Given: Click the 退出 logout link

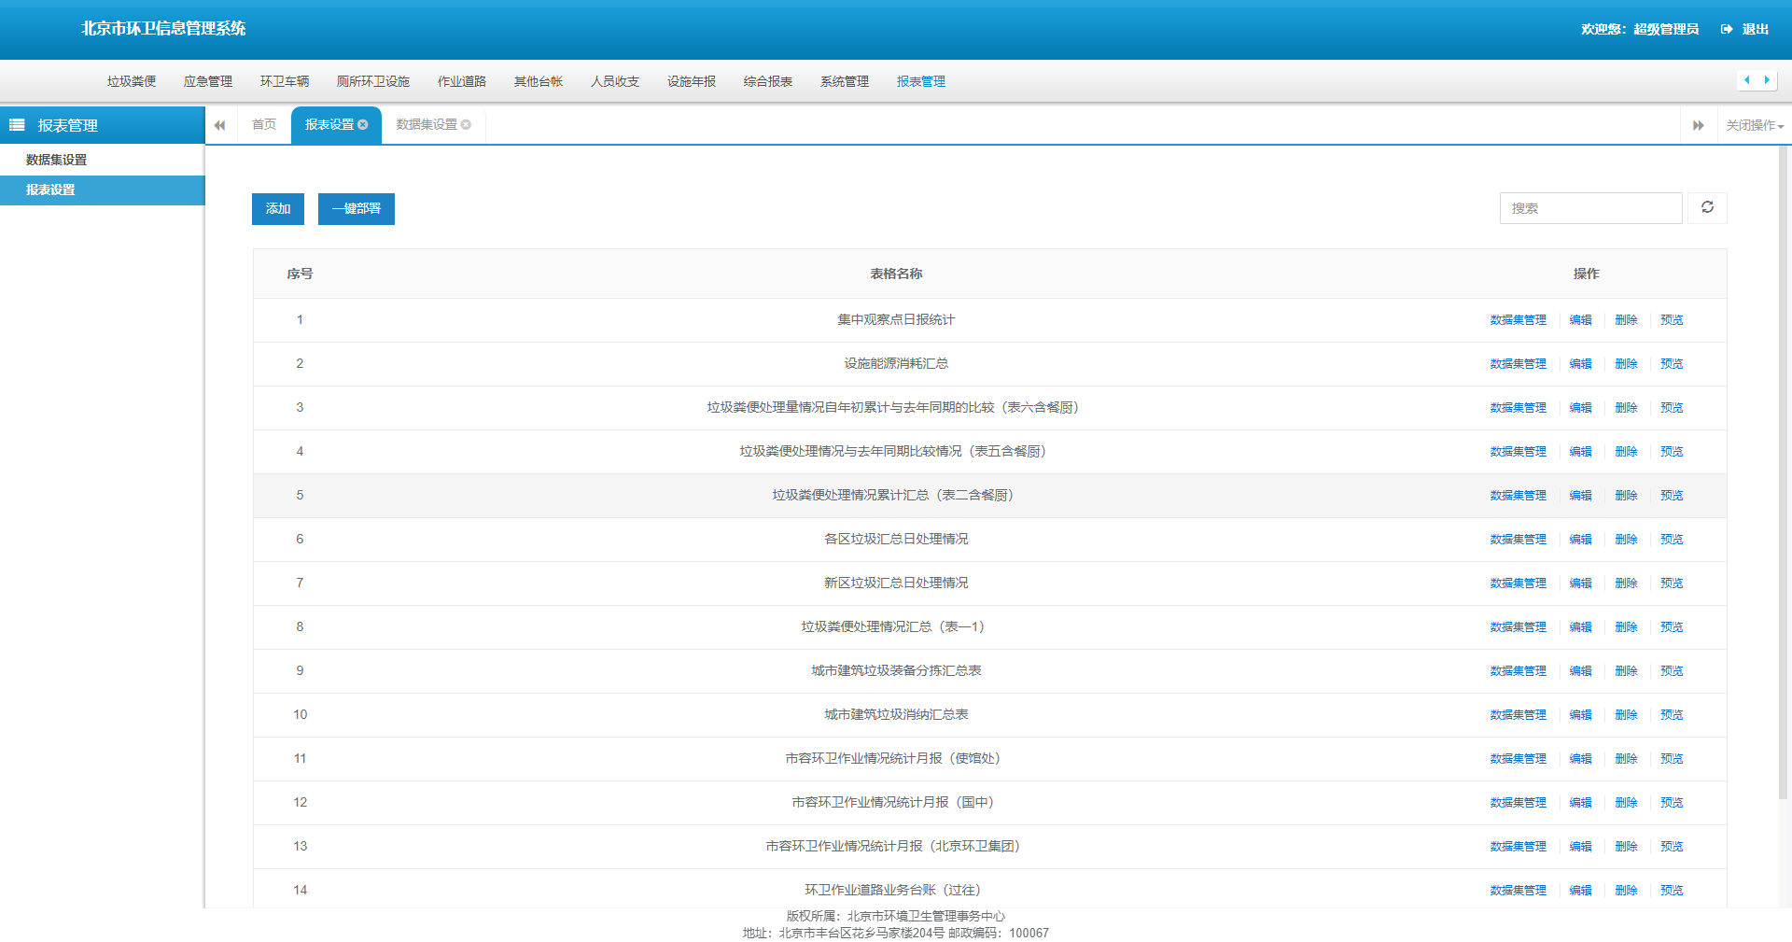Looking at the screenshot, I should pyautogui.click(x=1756, y=29).
